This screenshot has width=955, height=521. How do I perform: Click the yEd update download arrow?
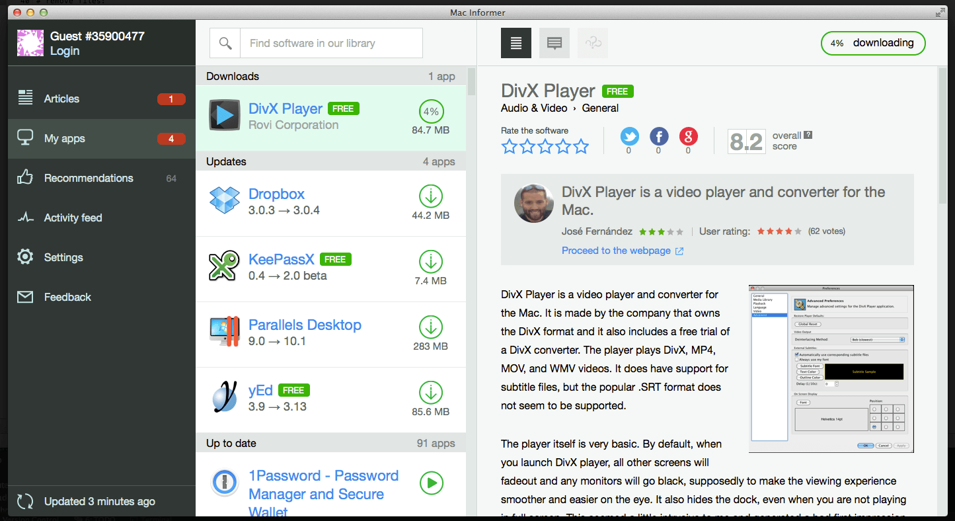point(431,393)
